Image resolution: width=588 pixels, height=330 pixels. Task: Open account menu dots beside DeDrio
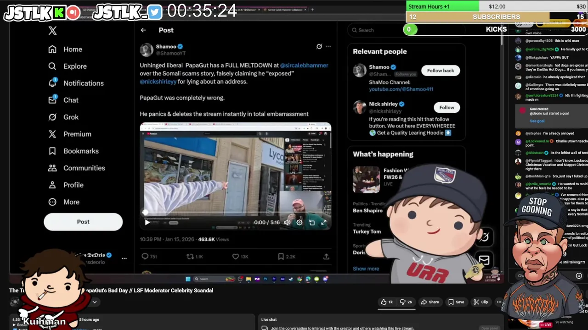(x=124, y=258)
